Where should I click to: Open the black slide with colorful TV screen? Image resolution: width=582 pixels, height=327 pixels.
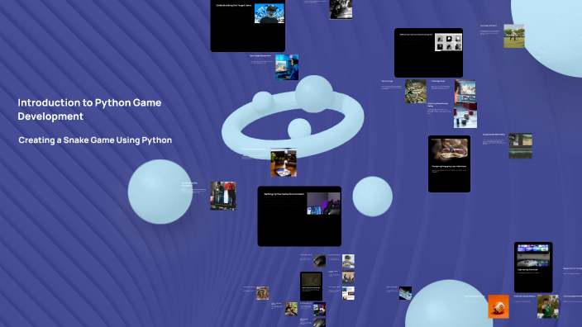click(533, 268)
